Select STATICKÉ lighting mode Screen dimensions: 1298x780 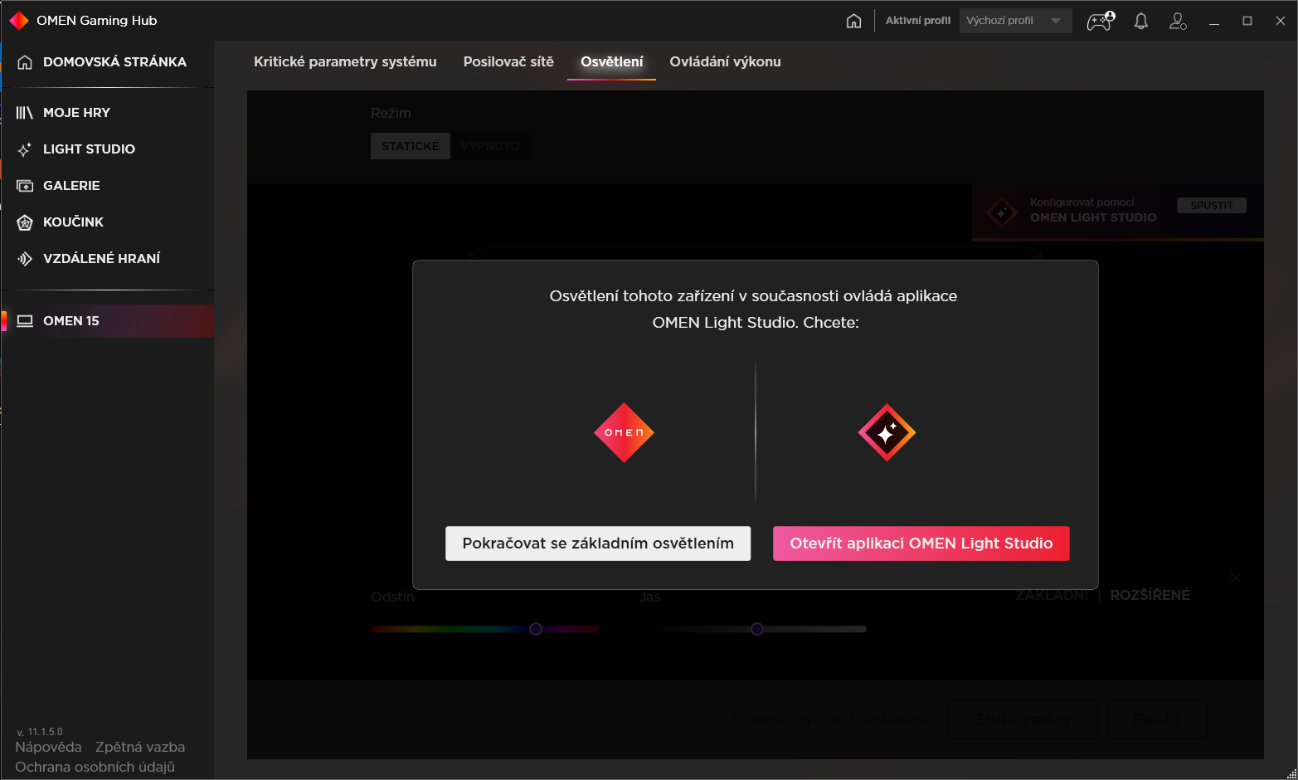(x=411, y=146)
